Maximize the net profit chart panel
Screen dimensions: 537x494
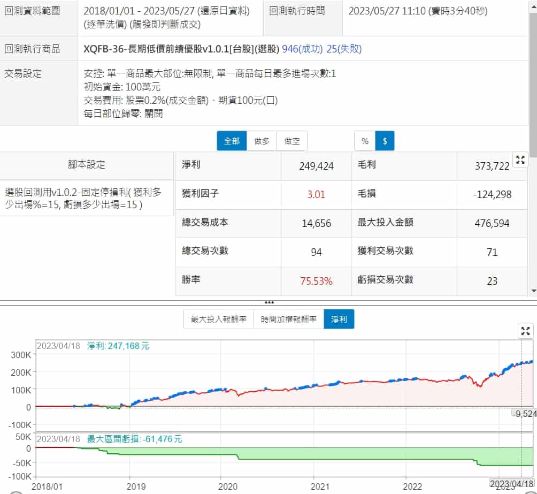[x=526, y=331]
